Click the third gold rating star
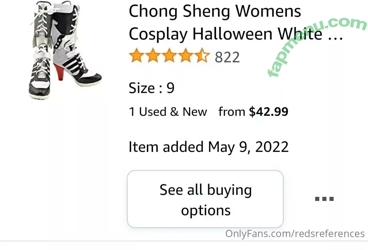This screenshot has width=368, height=250. pos(169,55)
